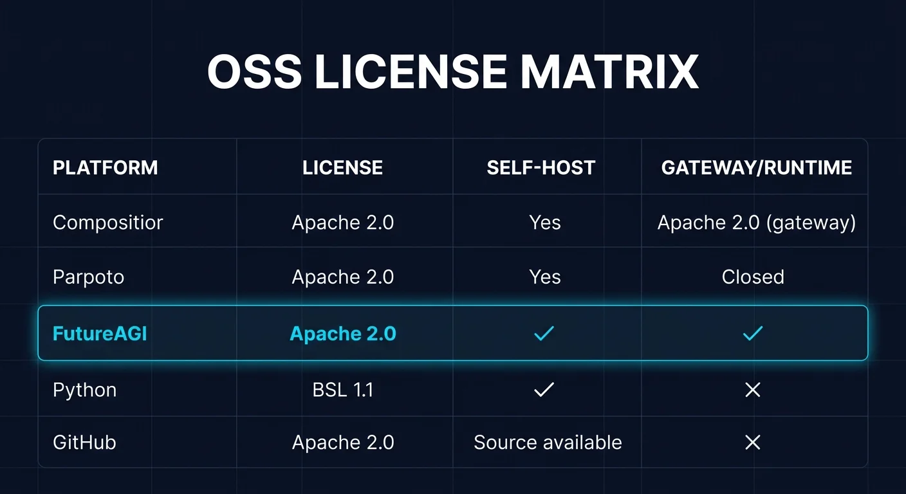The height and width of the screenshot is (494, 906).
Task: Click the Python platform cell
Action: coord(85,390)
